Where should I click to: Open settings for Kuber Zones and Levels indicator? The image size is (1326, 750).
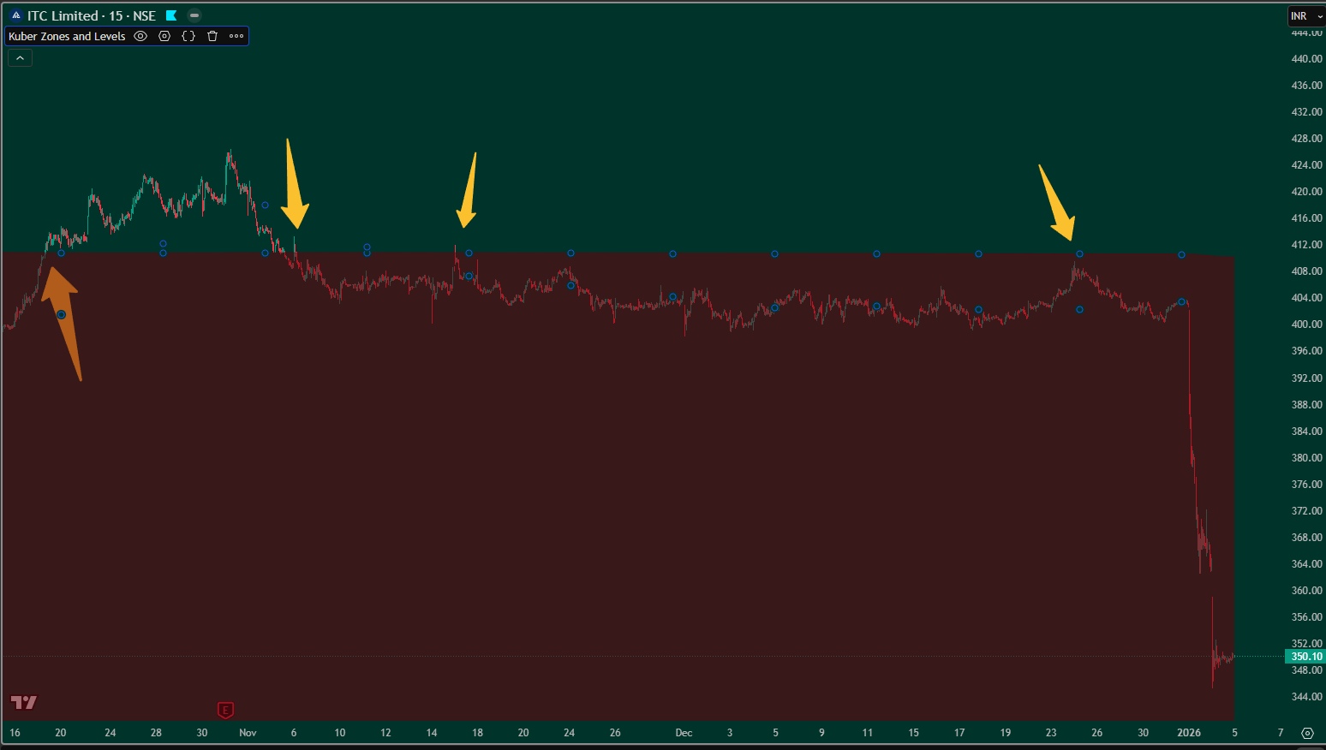coord(164,36)
